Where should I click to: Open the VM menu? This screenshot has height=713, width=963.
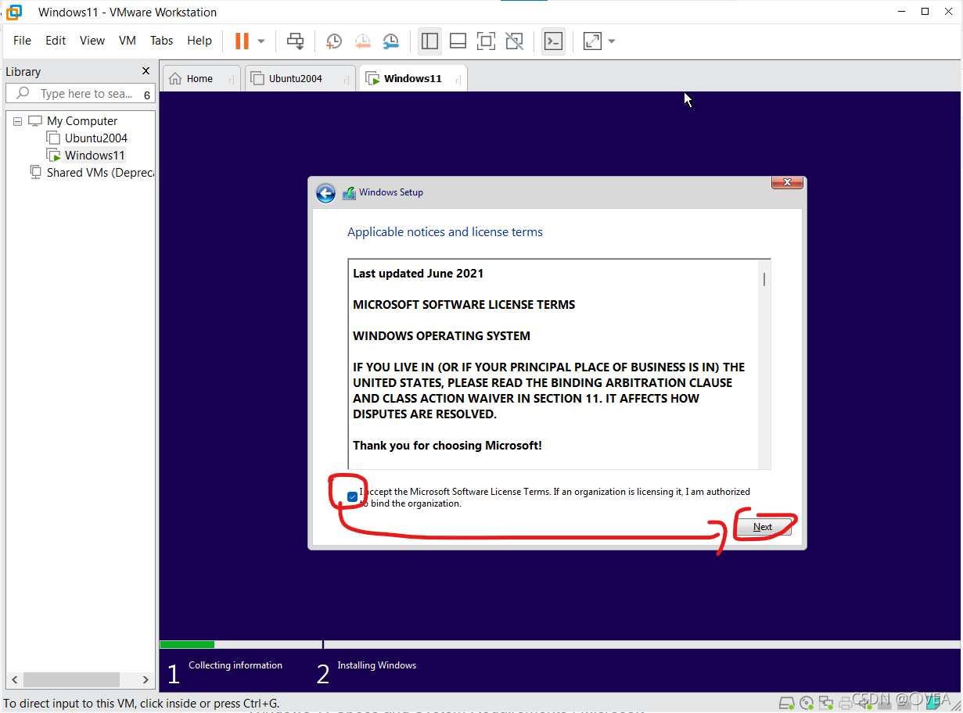[128, 41]
